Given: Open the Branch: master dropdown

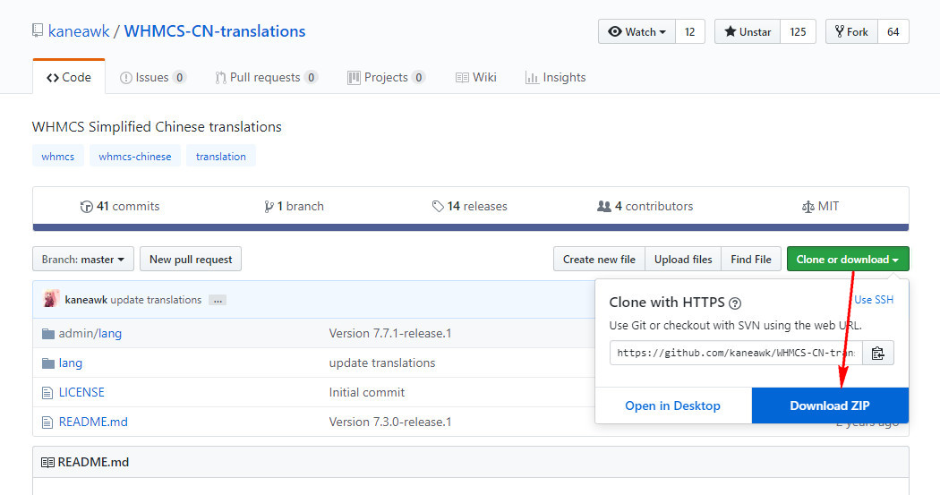Looking at the screenshot, I should pos(83,260).
